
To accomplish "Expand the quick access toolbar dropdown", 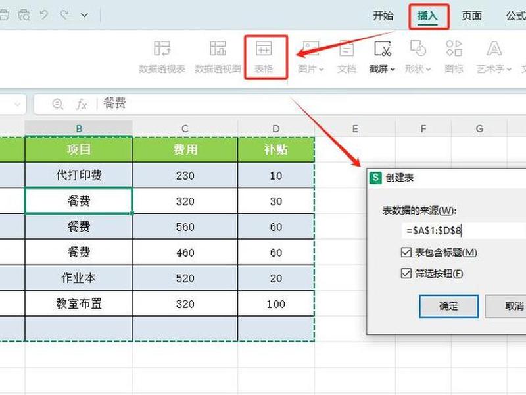I will pos(85,15).
